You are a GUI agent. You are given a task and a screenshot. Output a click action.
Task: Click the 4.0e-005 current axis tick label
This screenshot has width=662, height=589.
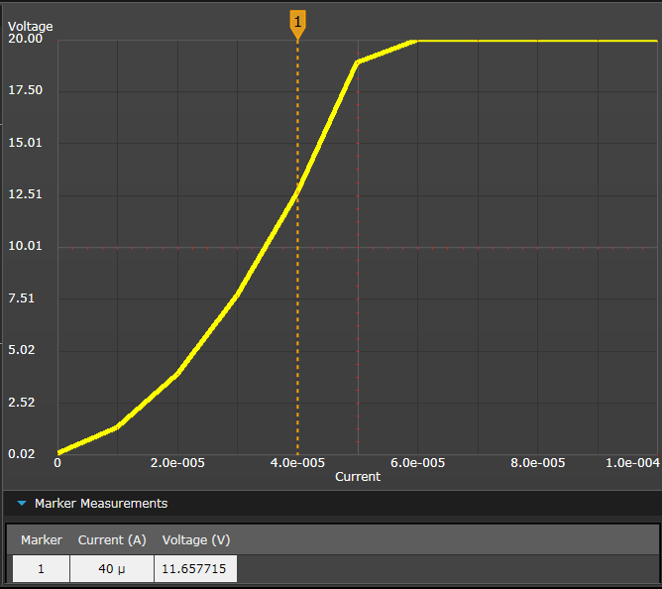(297, 463)
